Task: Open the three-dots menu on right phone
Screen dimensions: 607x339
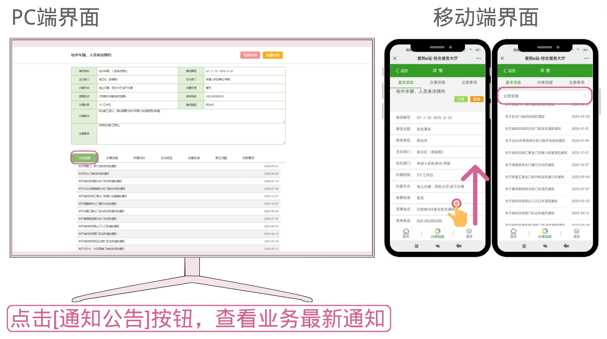Action: coord(586,58)
